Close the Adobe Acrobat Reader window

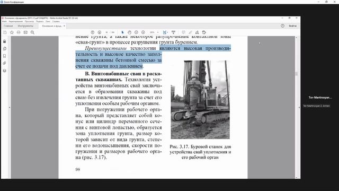coord(297,18)
